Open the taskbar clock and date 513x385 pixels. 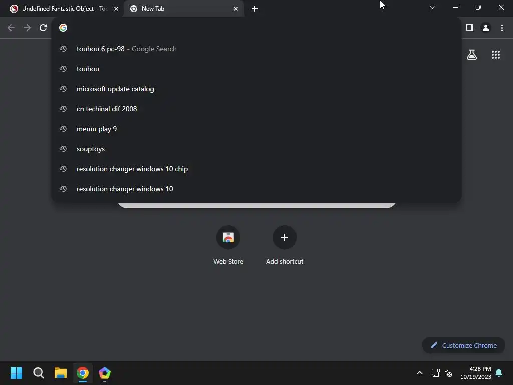click(476, 373)
